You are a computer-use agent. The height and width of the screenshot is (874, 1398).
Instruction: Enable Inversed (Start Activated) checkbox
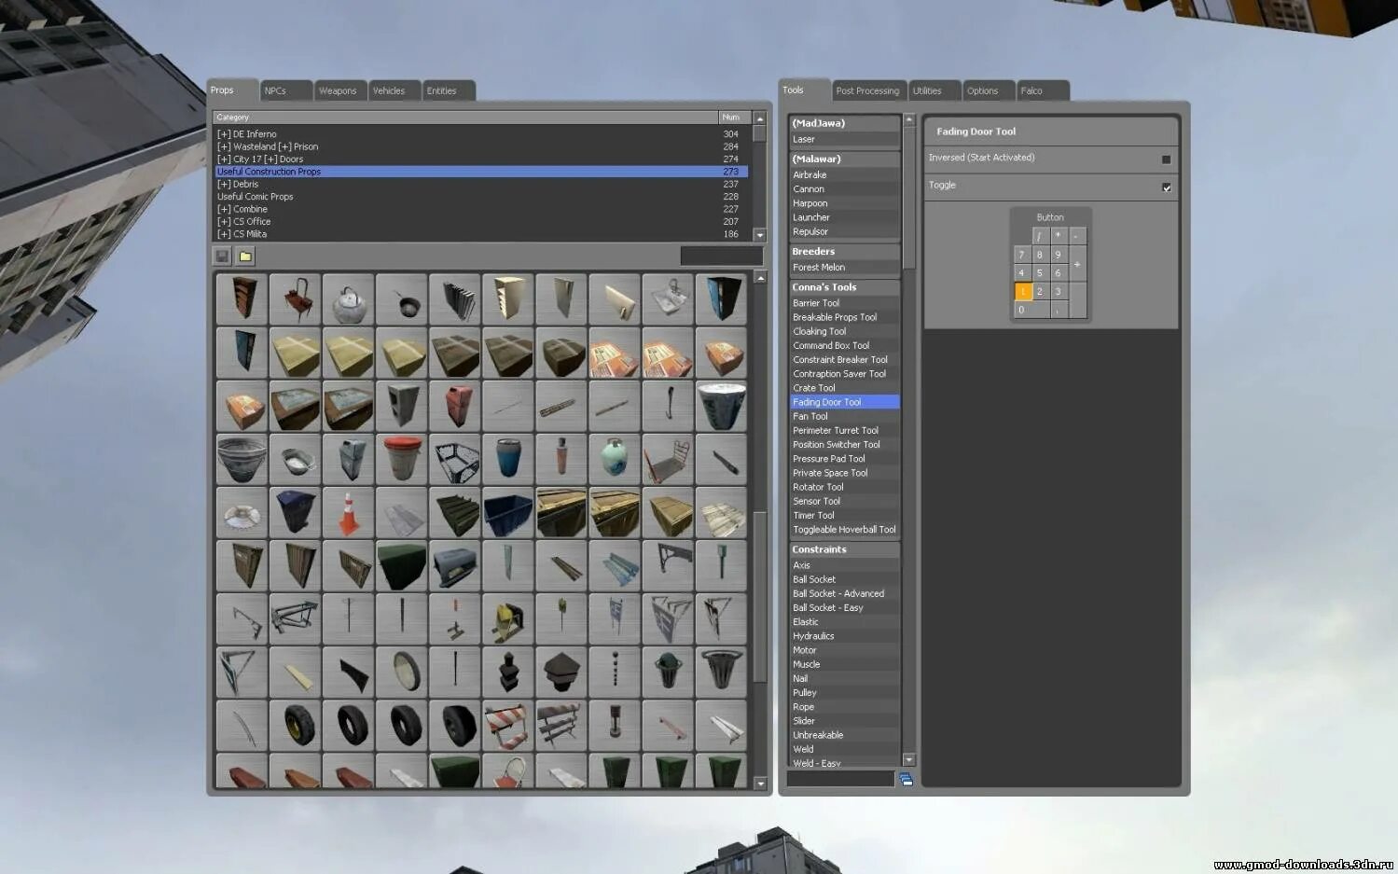pyautogui.click(x=1166, y=160)
